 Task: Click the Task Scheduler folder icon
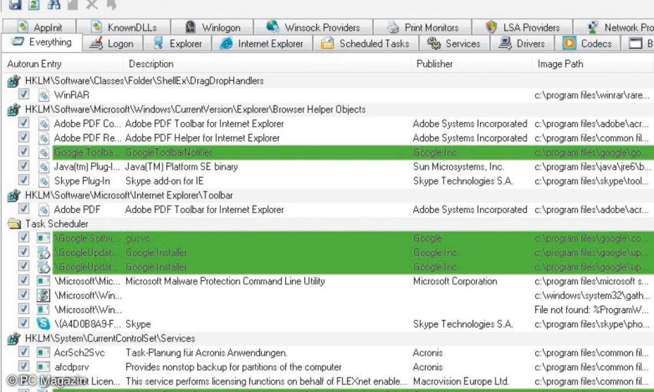[x=14, y=224]
